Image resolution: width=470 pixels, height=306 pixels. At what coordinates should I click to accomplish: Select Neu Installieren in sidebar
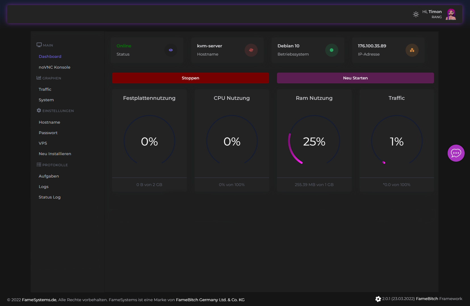(55, 154)
